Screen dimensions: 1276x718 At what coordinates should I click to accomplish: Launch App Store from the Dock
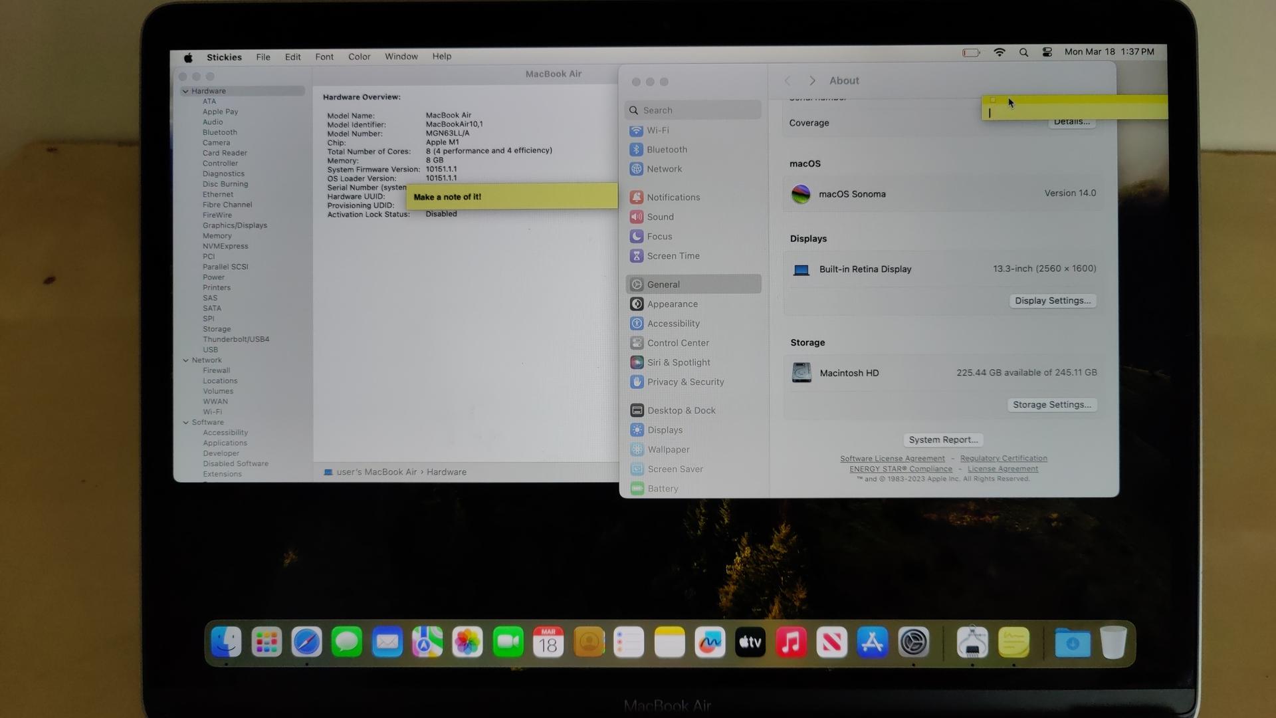click(872, 643)
